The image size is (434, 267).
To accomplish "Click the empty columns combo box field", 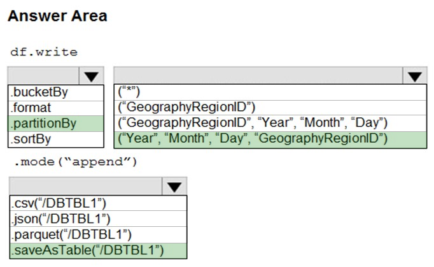I will coord(258,75).
